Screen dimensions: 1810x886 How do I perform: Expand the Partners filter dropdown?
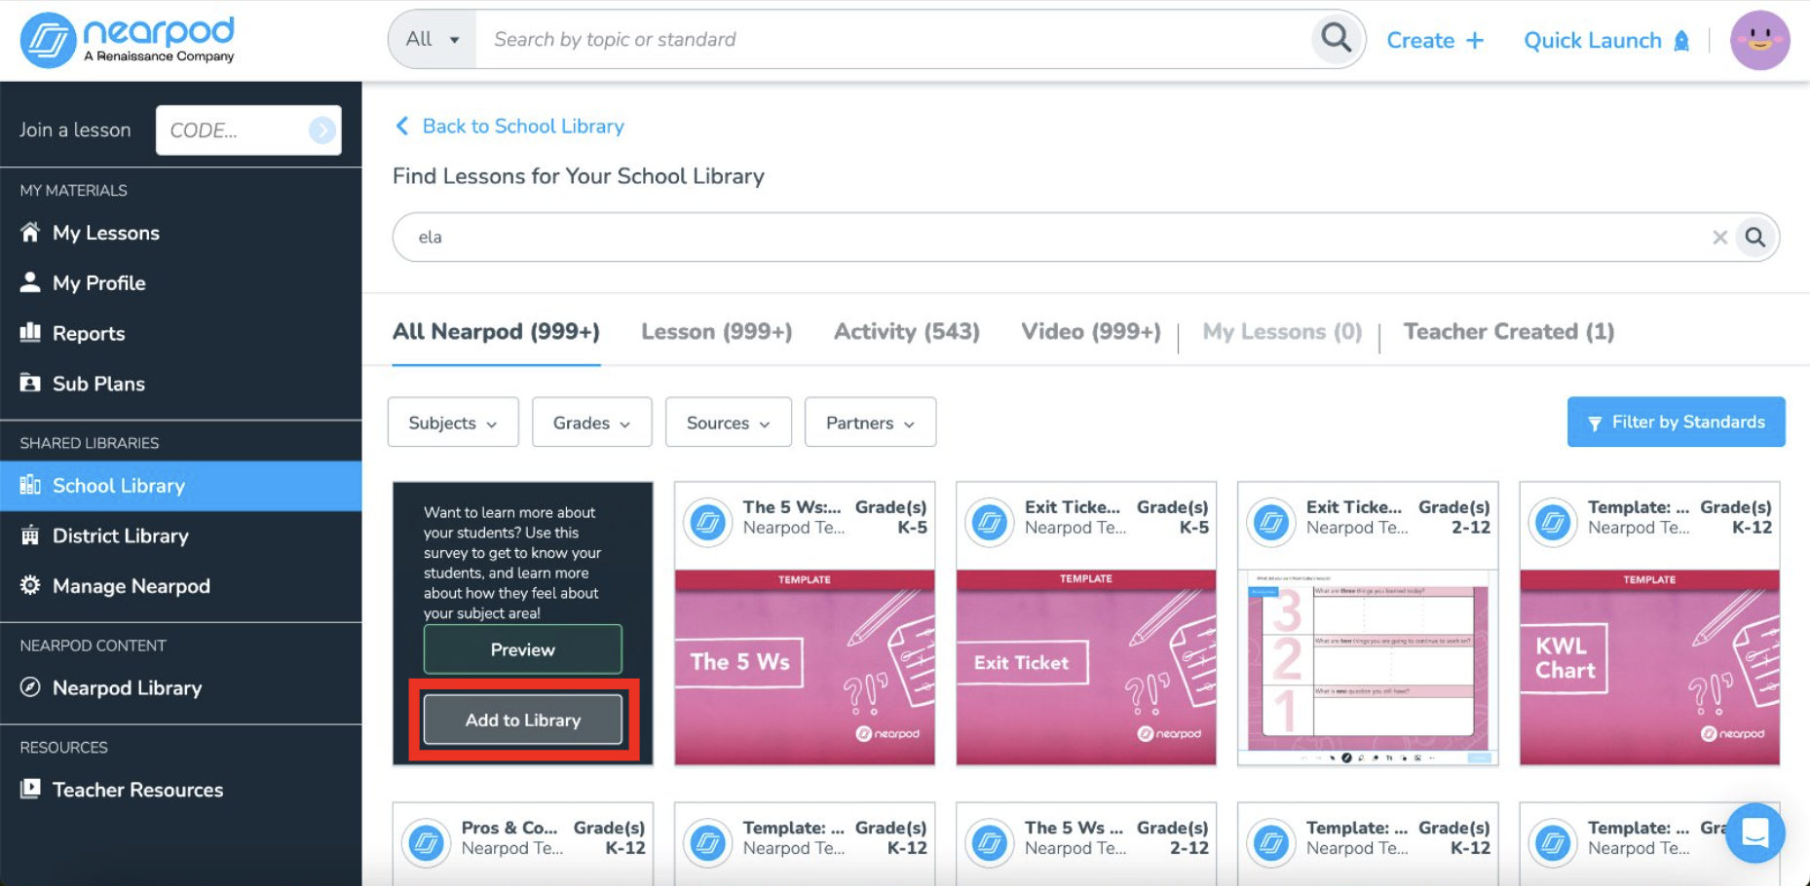click(x=870, y=423)
